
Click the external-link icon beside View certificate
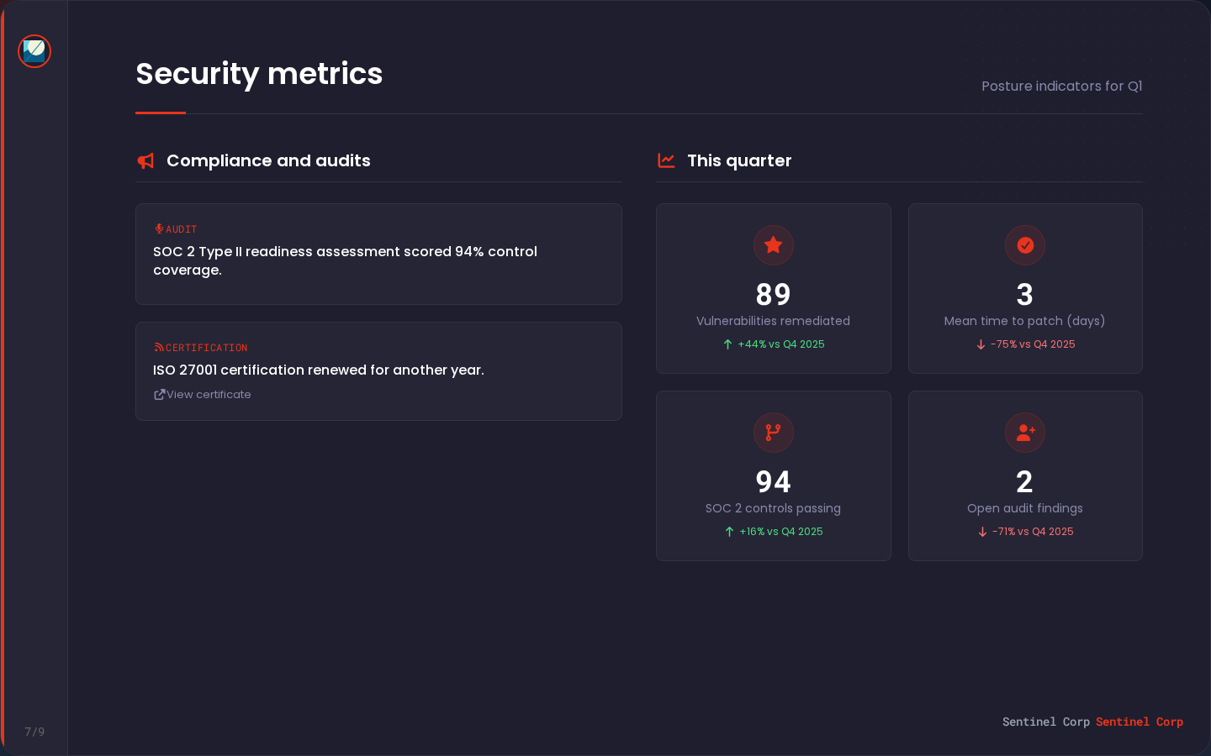click(x=158, y=394)
